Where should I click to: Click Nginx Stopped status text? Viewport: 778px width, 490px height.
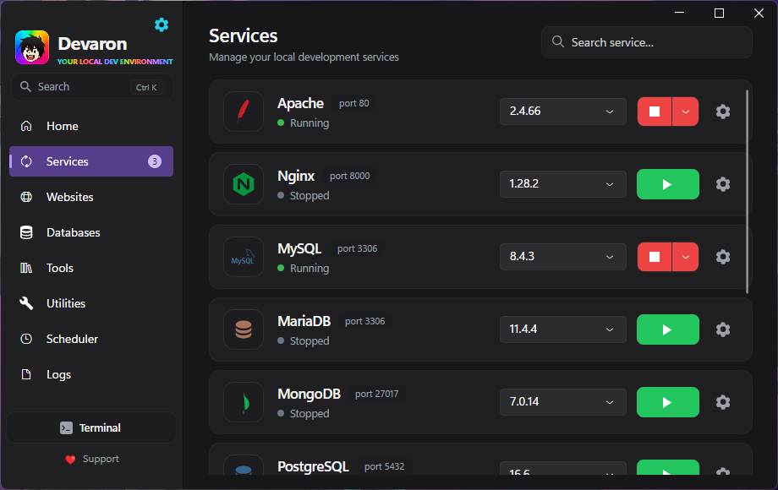coord(310,196)
